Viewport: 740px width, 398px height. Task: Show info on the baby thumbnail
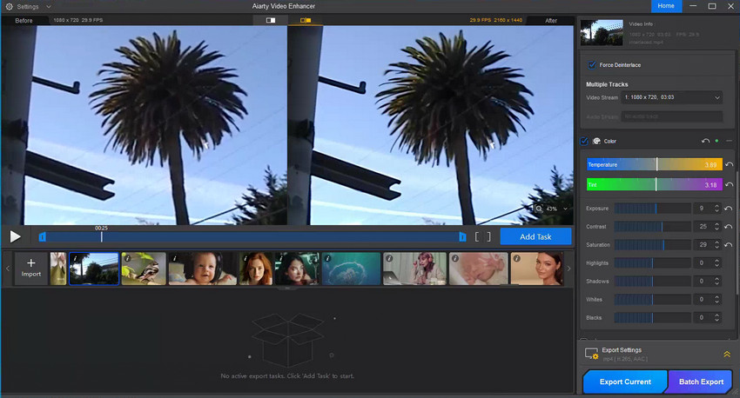[175, 258]
